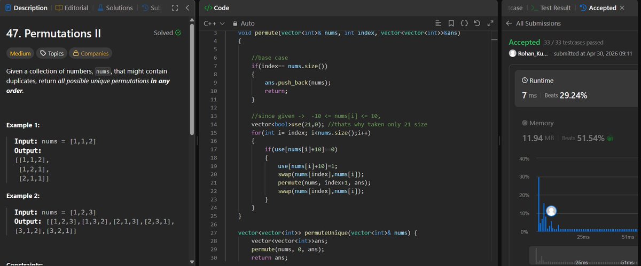Viewport: 641px width, 266px height.
Task: Open the partially visible Submissions tab
Action: [151, 8]
